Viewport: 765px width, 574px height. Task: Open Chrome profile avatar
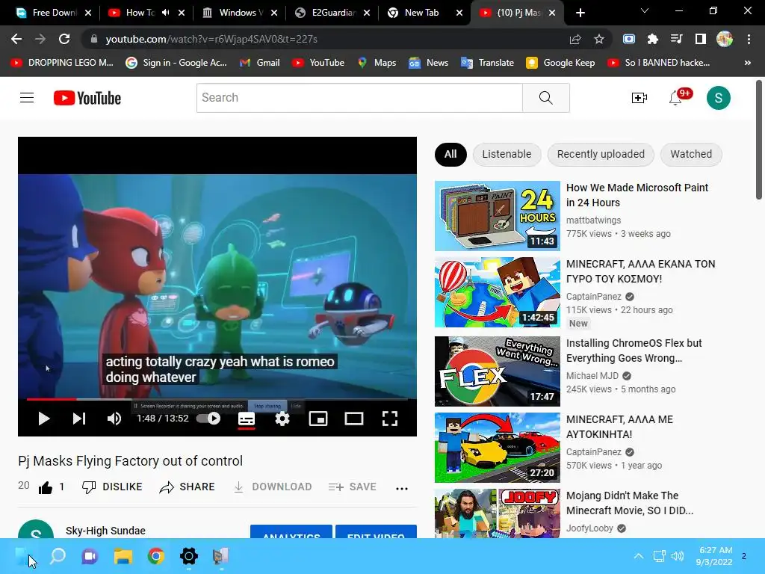725,39
